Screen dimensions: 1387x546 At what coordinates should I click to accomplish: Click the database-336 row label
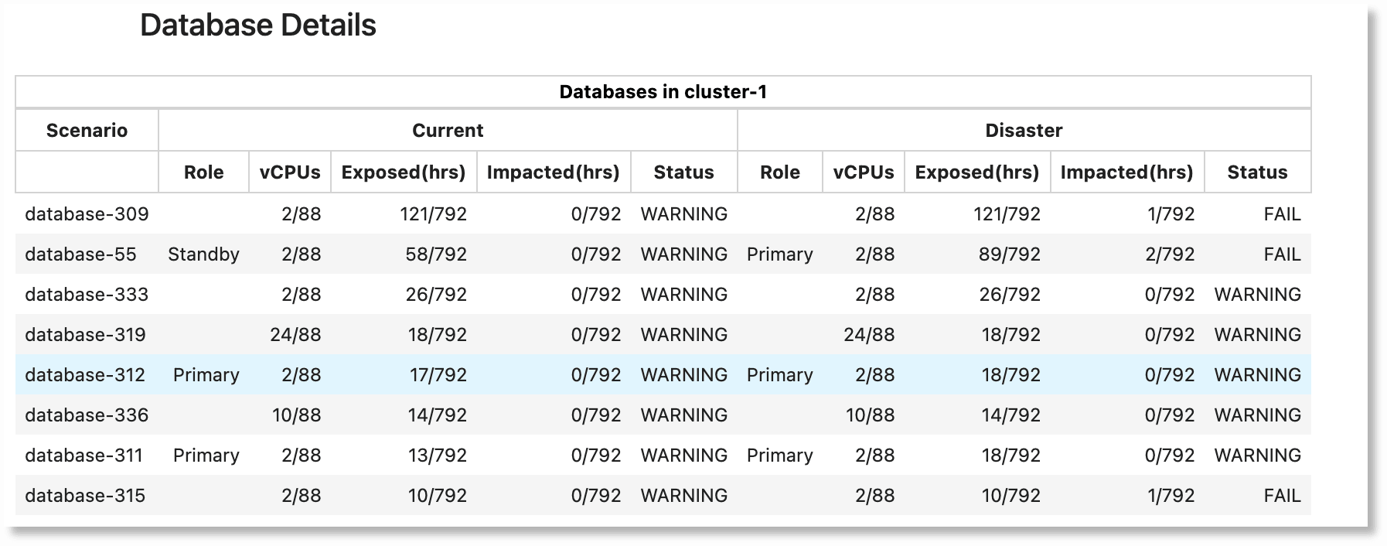(87, 415)
